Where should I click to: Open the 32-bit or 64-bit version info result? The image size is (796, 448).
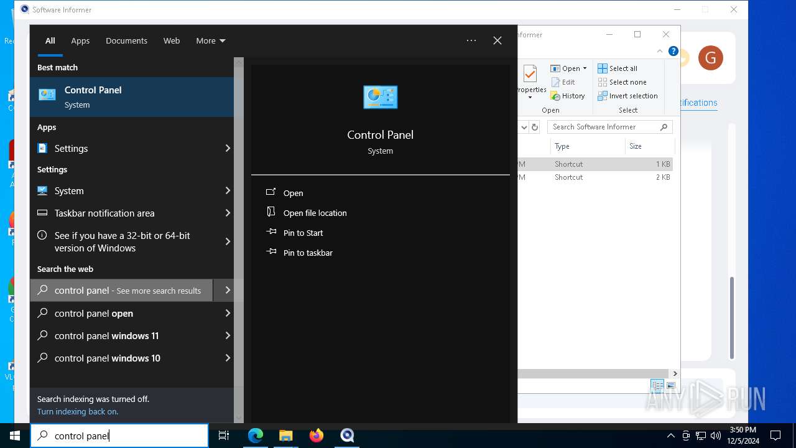(121, 241)
